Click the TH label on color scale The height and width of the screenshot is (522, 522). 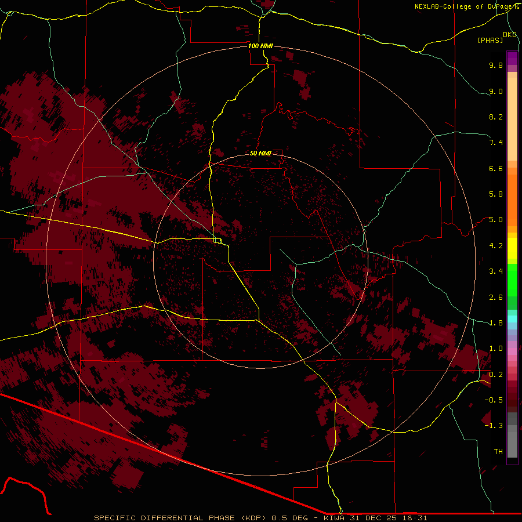point(498,452)
